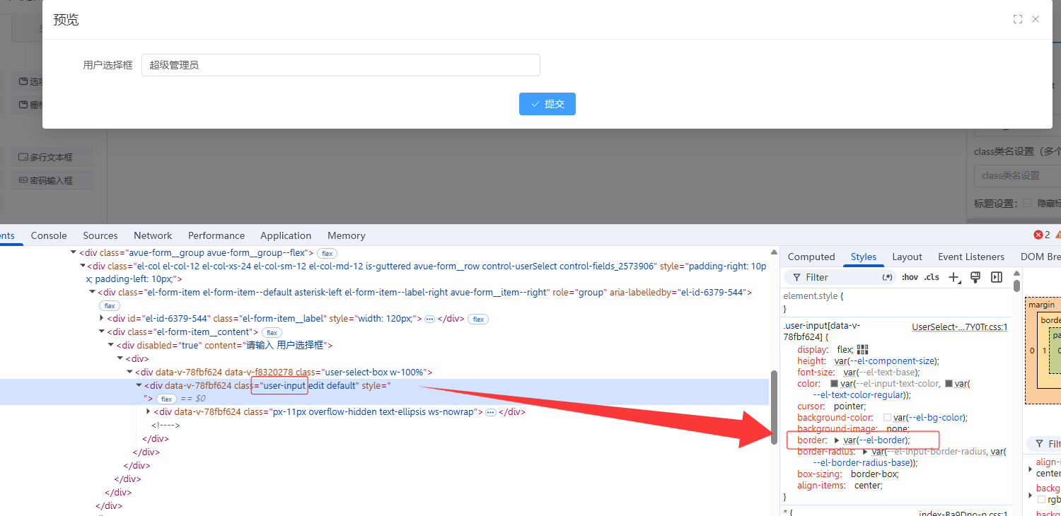Screen dimensions: 1061x516
Task: Expand the border shorthand property triangle
Action: click(837, 440)
